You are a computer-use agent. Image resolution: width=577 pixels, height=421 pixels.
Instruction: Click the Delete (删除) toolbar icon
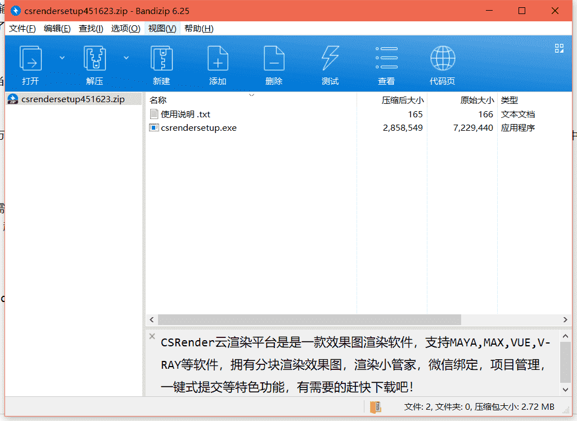click(x=274, y=58)
